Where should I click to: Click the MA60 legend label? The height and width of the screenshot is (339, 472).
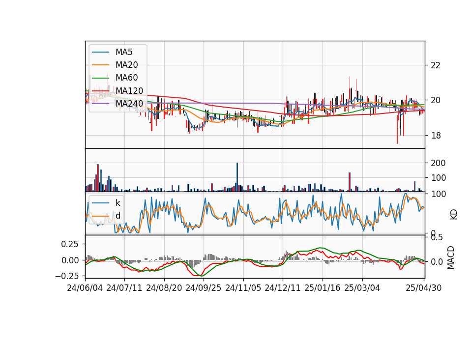pyautogui.click(x=126, y=78)
